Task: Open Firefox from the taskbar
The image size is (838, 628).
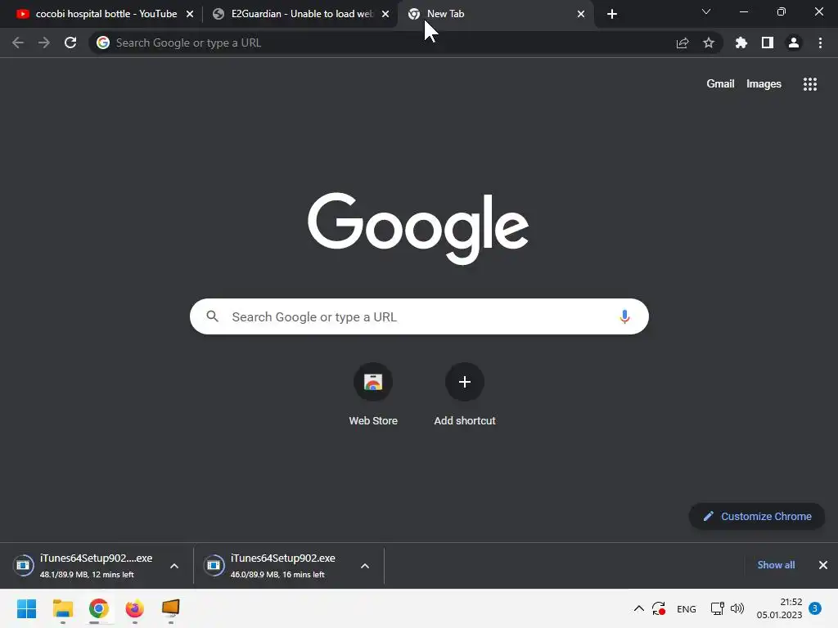Action: pyautogui.click(x=135, y=608)
